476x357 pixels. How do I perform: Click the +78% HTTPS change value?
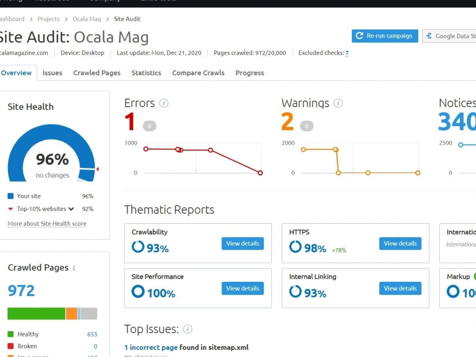coord(339,250)
